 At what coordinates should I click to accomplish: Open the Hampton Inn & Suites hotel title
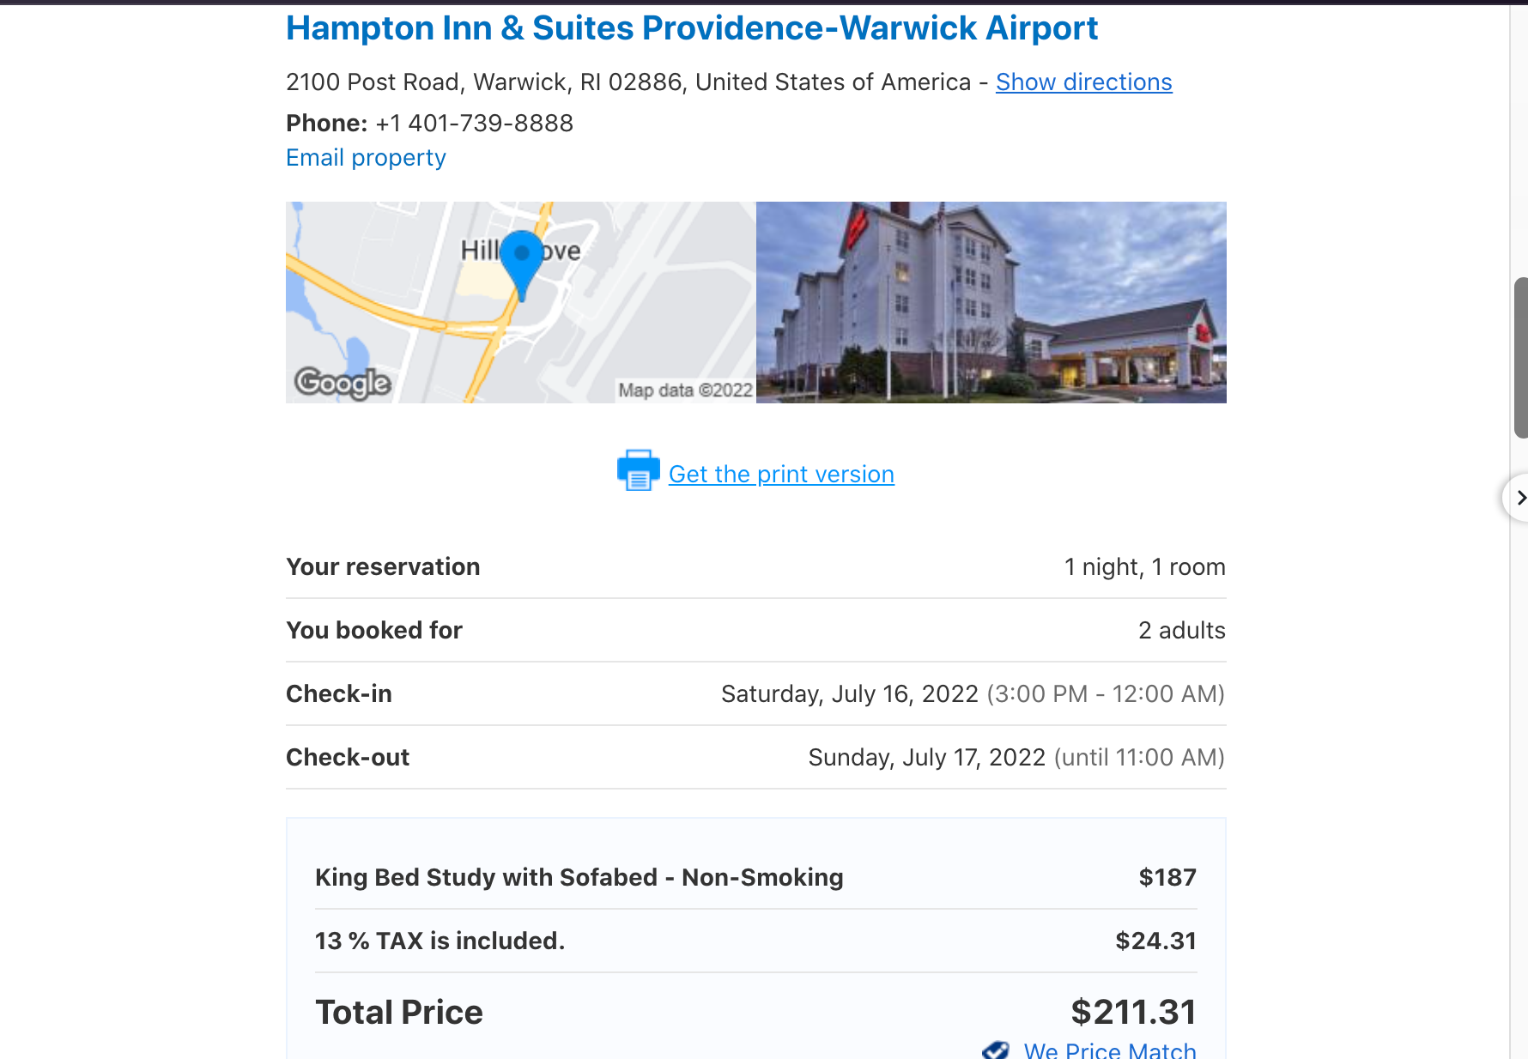click(x=691, y=28)
